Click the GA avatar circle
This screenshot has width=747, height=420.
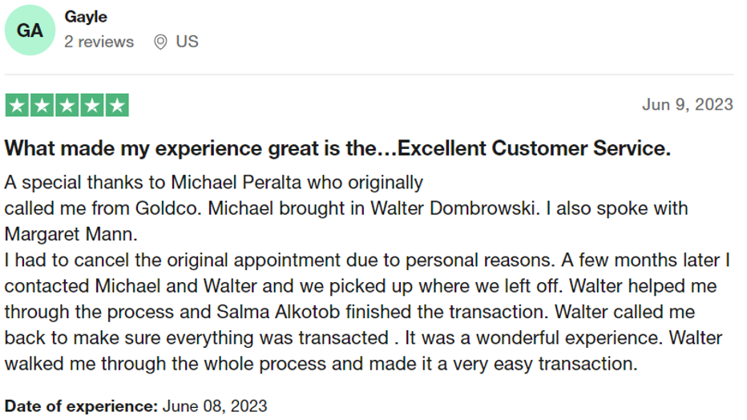click(x=30, y=30)
